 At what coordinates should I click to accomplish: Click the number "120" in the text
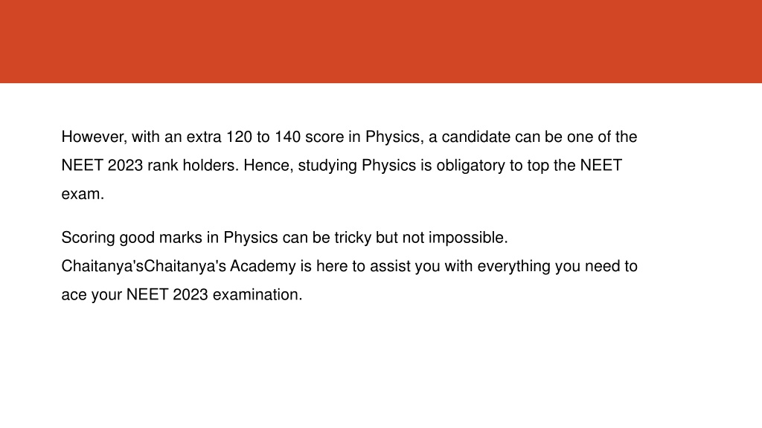click(239, 137)
